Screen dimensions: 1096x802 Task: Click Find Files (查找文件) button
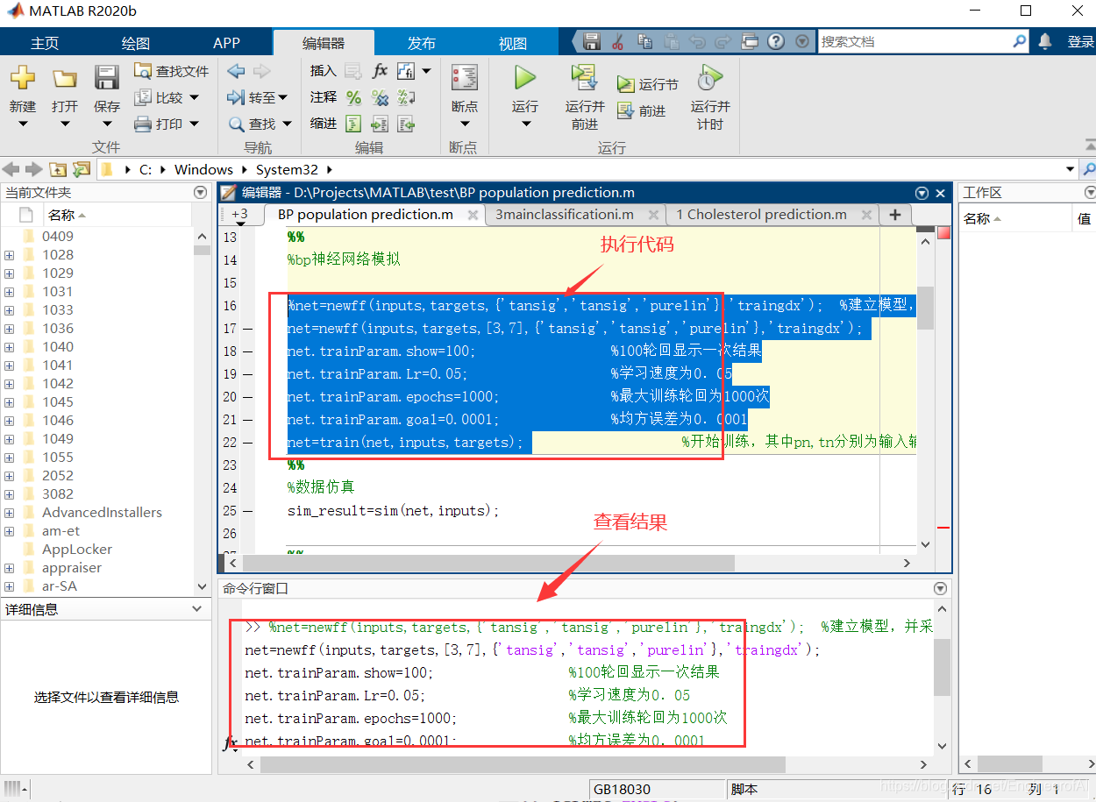[x=172, y=71]
